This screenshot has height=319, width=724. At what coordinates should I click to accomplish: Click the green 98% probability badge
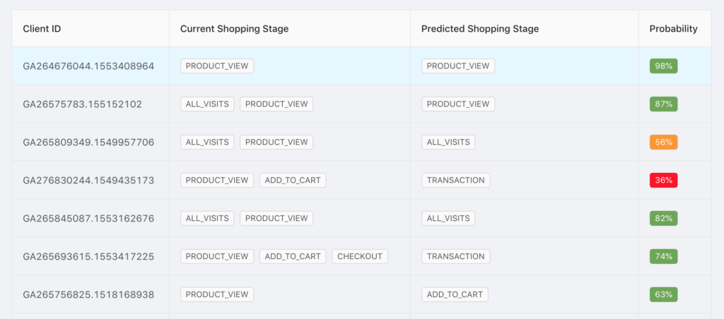pyautogui.click(x=663, y=66)
